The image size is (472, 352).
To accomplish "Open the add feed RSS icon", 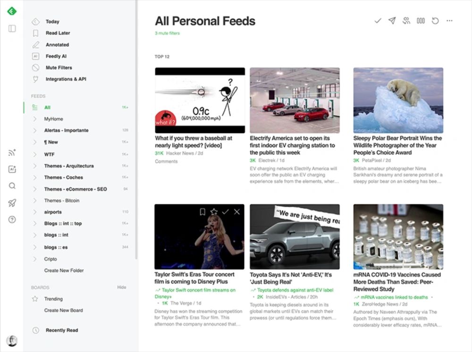I will [12, 152].
